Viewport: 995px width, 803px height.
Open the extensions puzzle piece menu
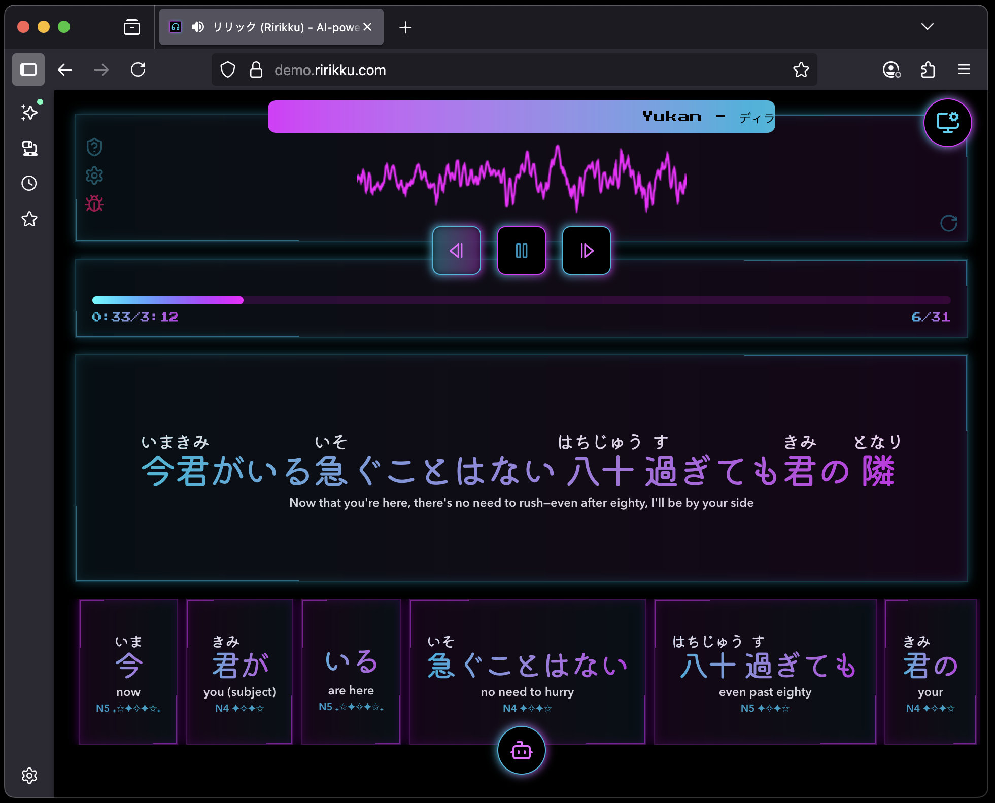pyautogui.click(x=928, y=69)
